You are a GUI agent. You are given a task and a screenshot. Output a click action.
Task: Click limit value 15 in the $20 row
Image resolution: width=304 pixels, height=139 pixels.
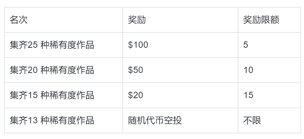(x=248, y=95)
